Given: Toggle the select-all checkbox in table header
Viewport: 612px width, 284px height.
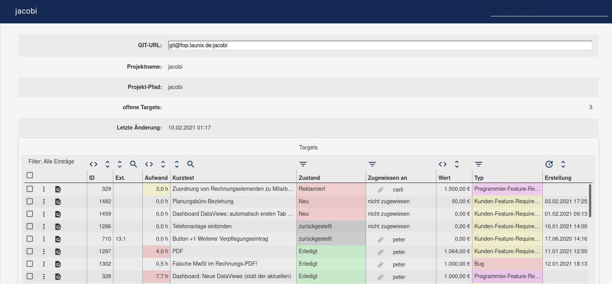Looking at the screenshot, I should pyautogui.click(x=30, y=176).
